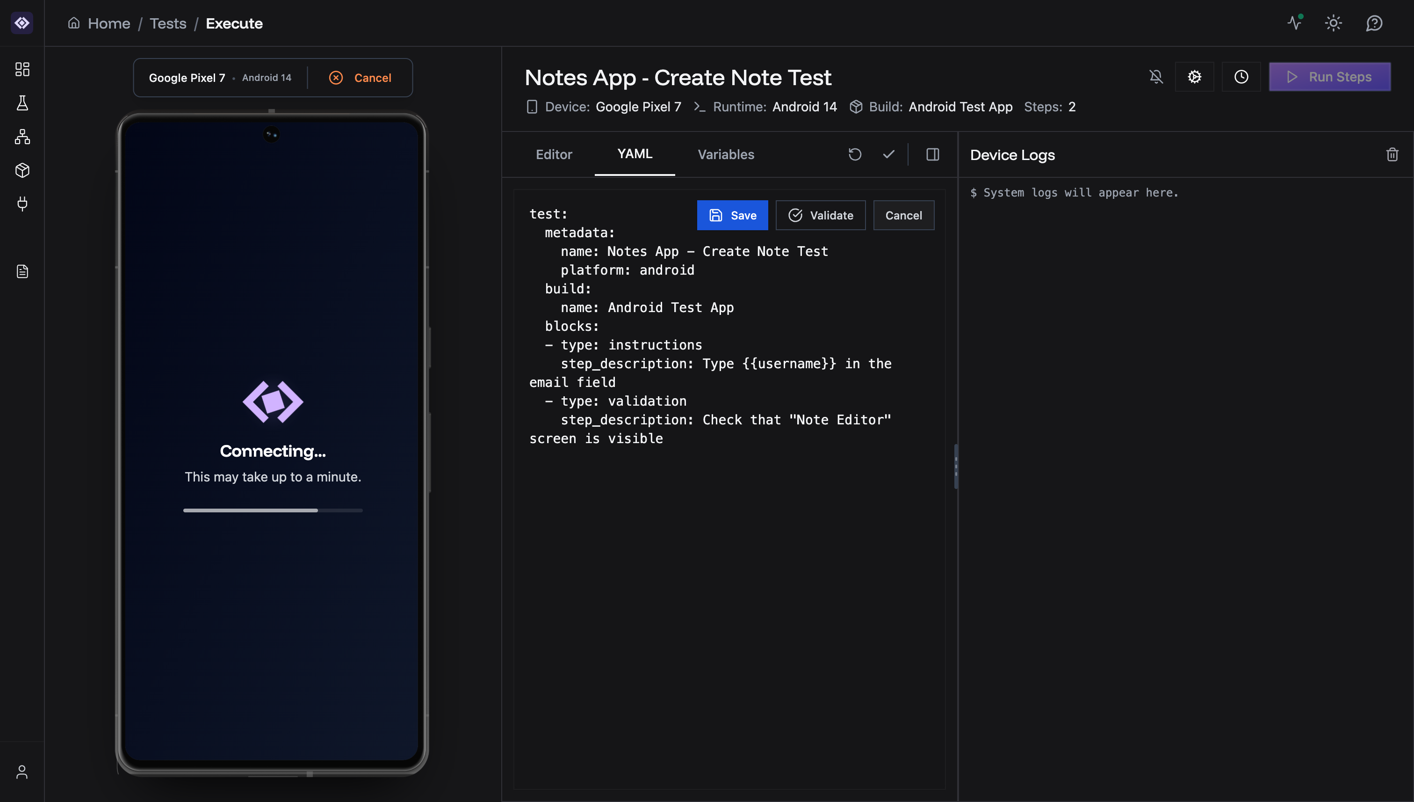Select the Tests flask icon in sidebar
The width and height of the screenshot is (1414, 802).
click(22, 103)
